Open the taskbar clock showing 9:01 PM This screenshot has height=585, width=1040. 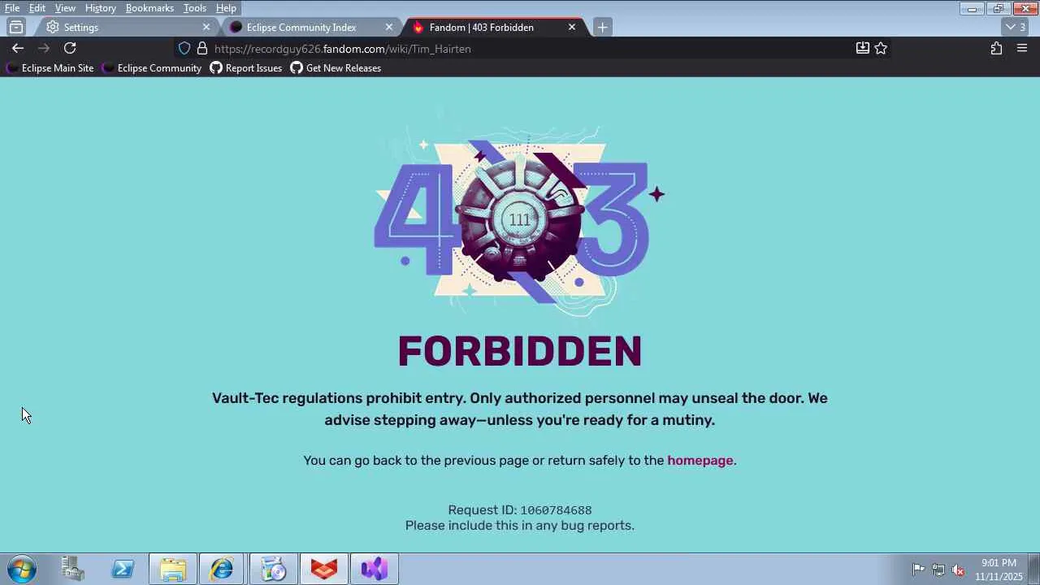(x=999, y=570)
